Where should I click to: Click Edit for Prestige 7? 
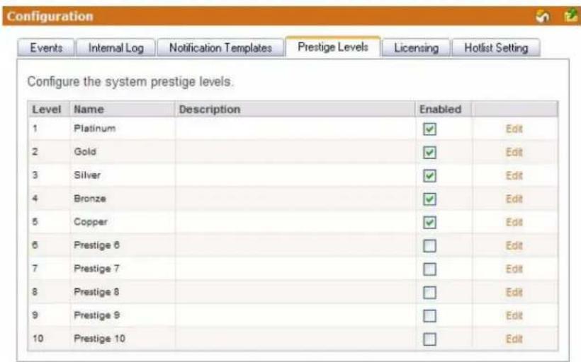(514, 269)
